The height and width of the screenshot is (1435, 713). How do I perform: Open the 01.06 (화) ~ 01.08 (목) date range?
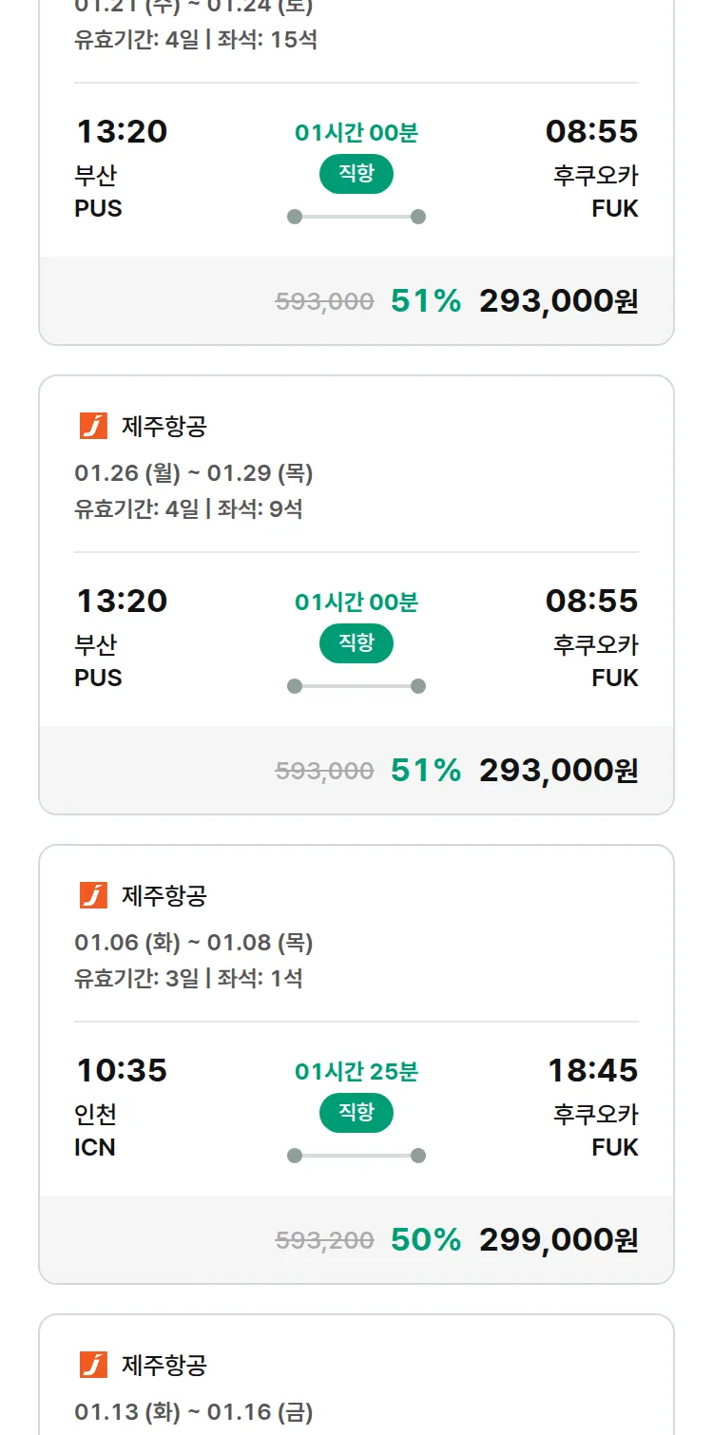pyautogui.click(x=194, y=943)
